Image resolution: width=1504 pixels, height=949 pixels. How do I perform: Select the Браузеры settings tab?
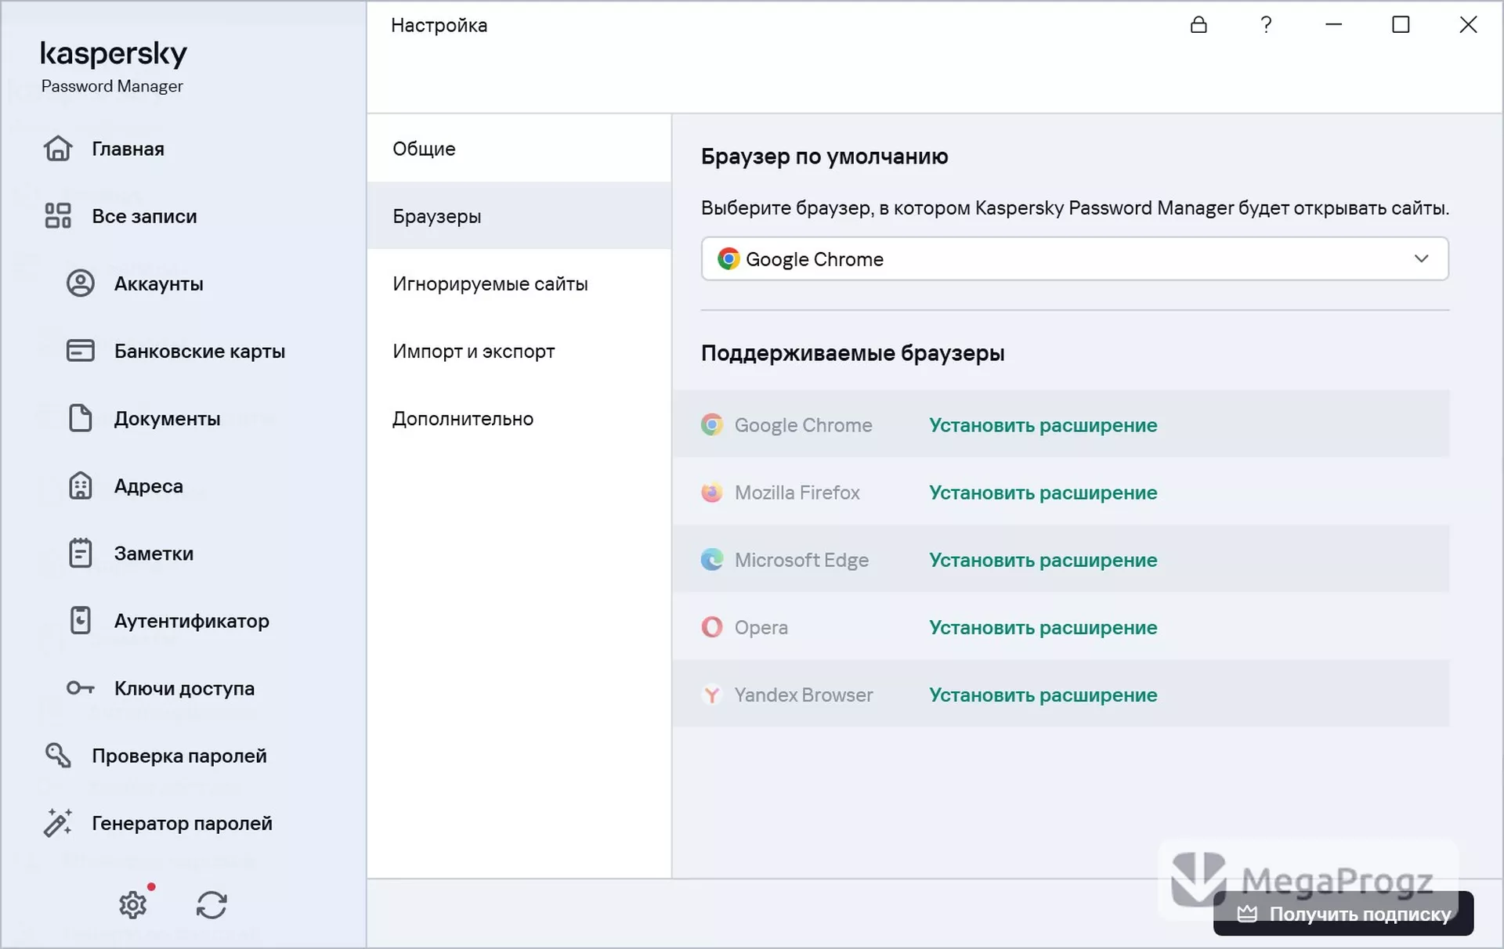click(519, 215)
